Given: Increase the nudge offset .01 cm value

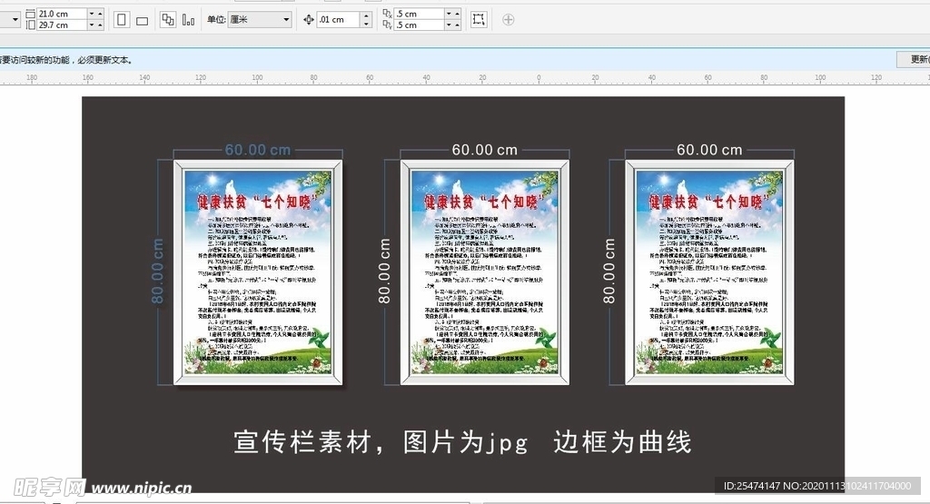Looking at the screenshot, I should click(x=366, y=15).
